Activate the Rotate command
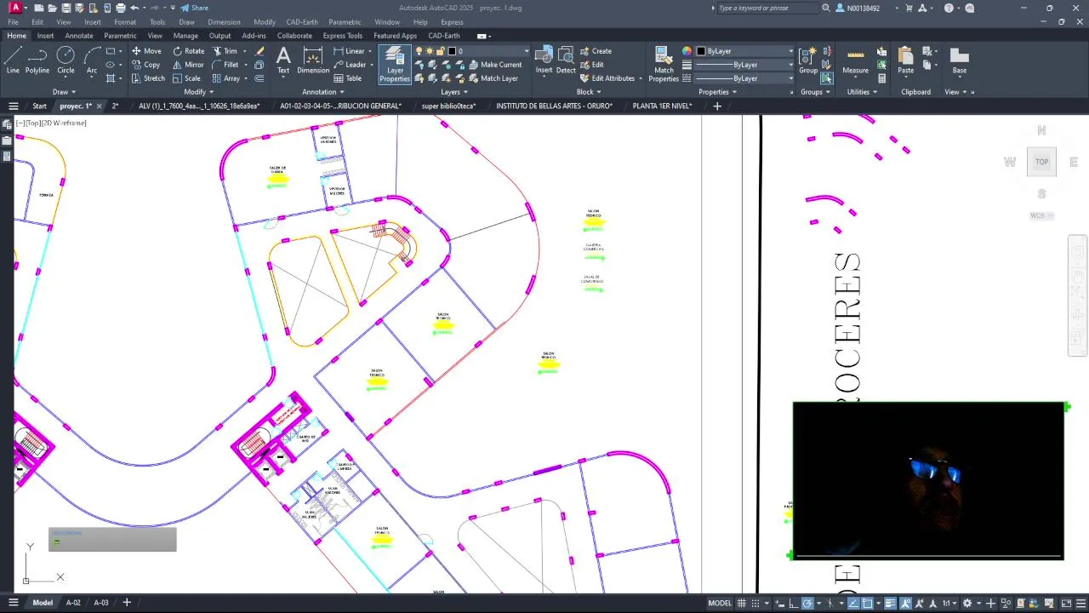The height and width of the screenshot is (613, 1089). coord(187,51)
